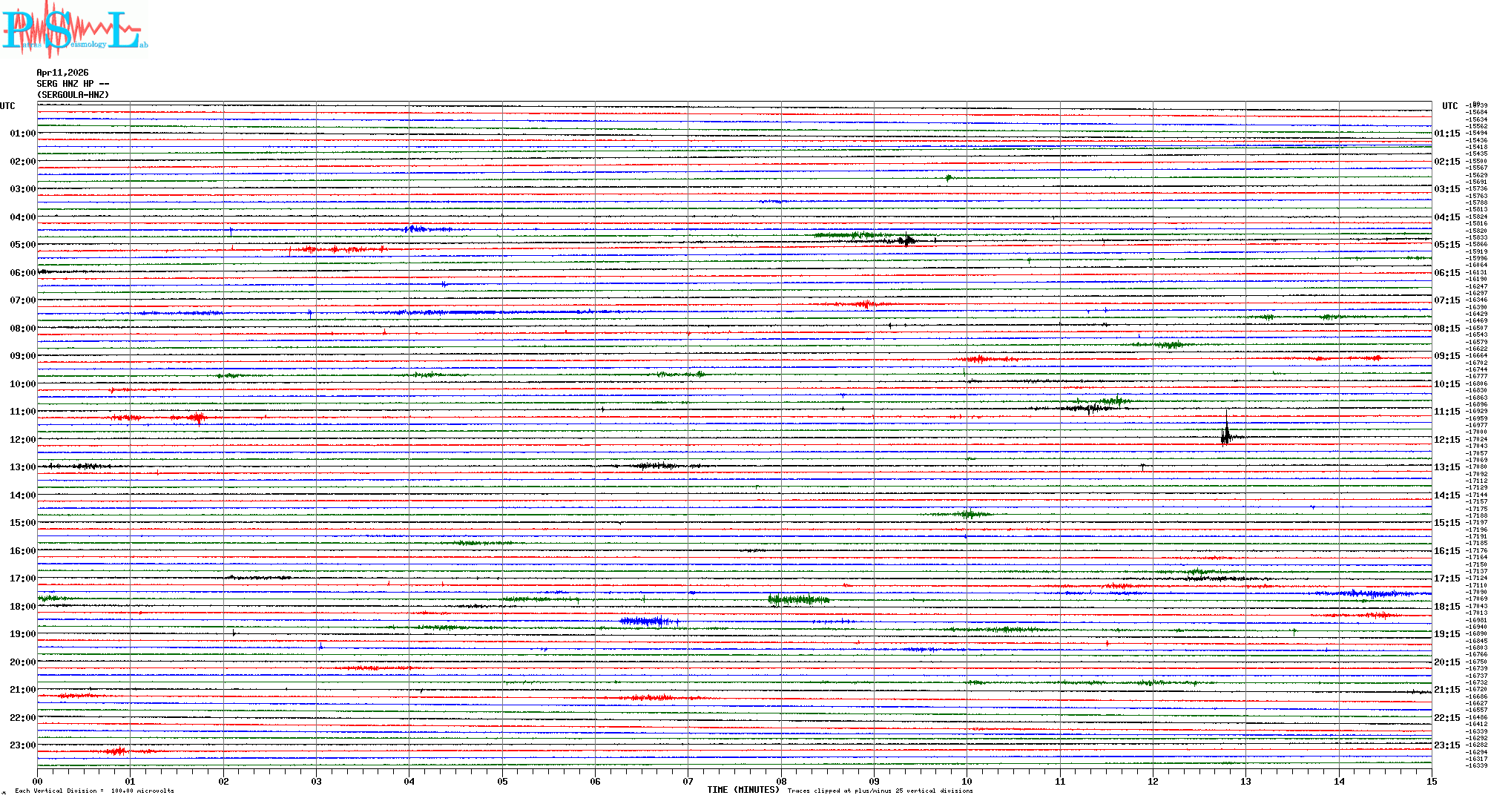Screen dimensions: 1491x801
Task: Click the (SERGOULA-HNZ) channel label
Action: point(73,95)
